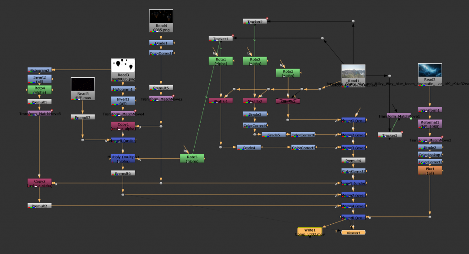Click the Premult6 node
The height and width of the screenshot is (254, 469).
123,173
